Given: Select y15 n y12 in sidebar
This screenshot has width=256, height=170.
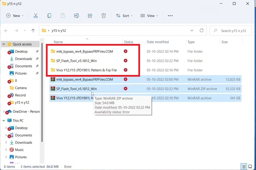Looking at the screenshot, I should pyautogui.click(x=22, y=103).
